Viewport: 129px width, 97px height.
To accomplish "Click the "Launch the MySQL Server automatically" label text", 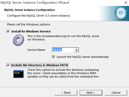I will [83, 57].
